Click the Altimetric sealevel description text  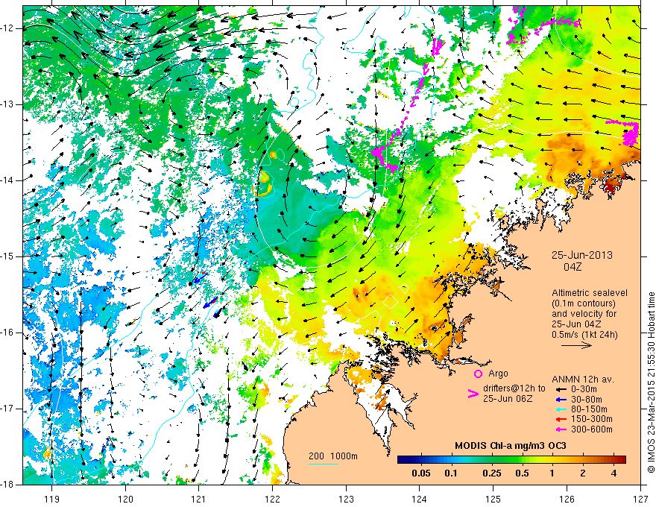(x=589, y=314)
